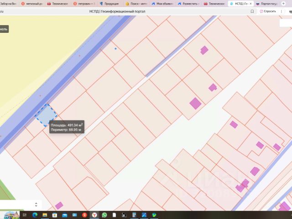Open the browser three-dot menu
This screenshot has height=219, width=292.
[282, 11]
